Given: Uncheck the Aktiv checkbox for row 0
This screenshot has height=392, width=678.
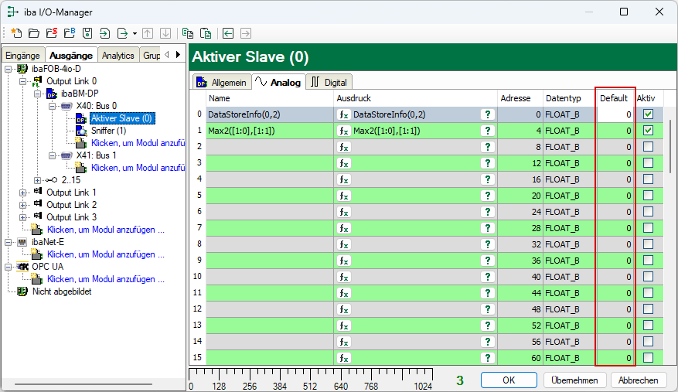Looking at the screenshot, I should pos(648,114).
